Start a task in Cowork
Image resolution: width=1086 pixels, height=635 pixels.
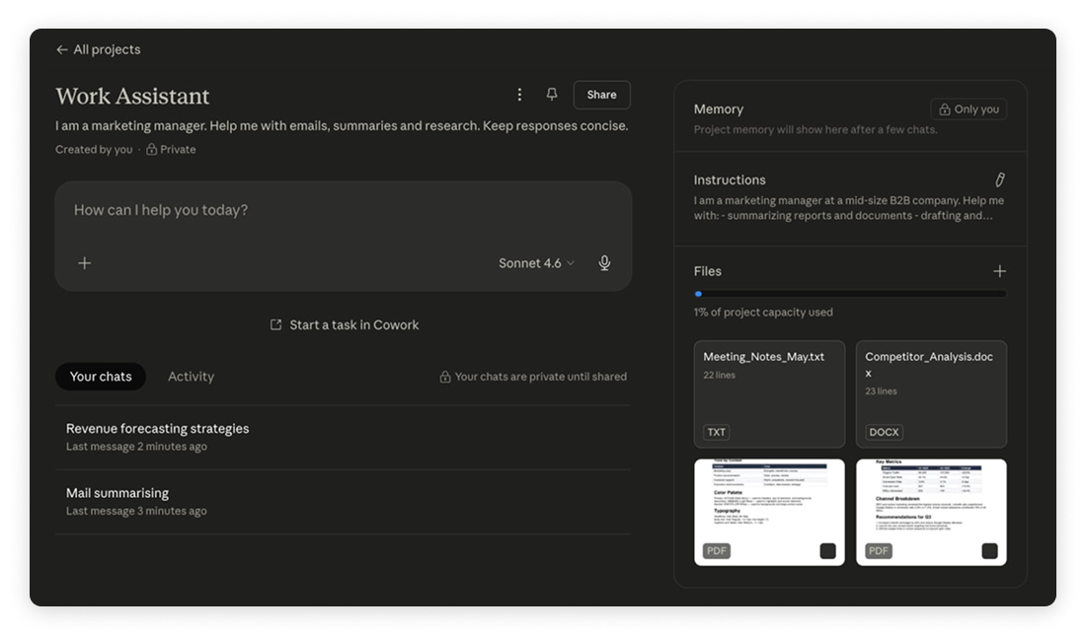tap(345, 324)
